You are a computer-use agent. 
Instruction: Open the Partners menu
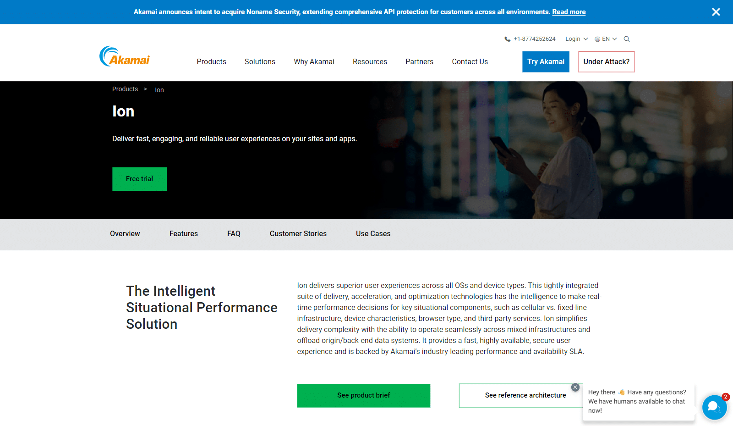419,61
